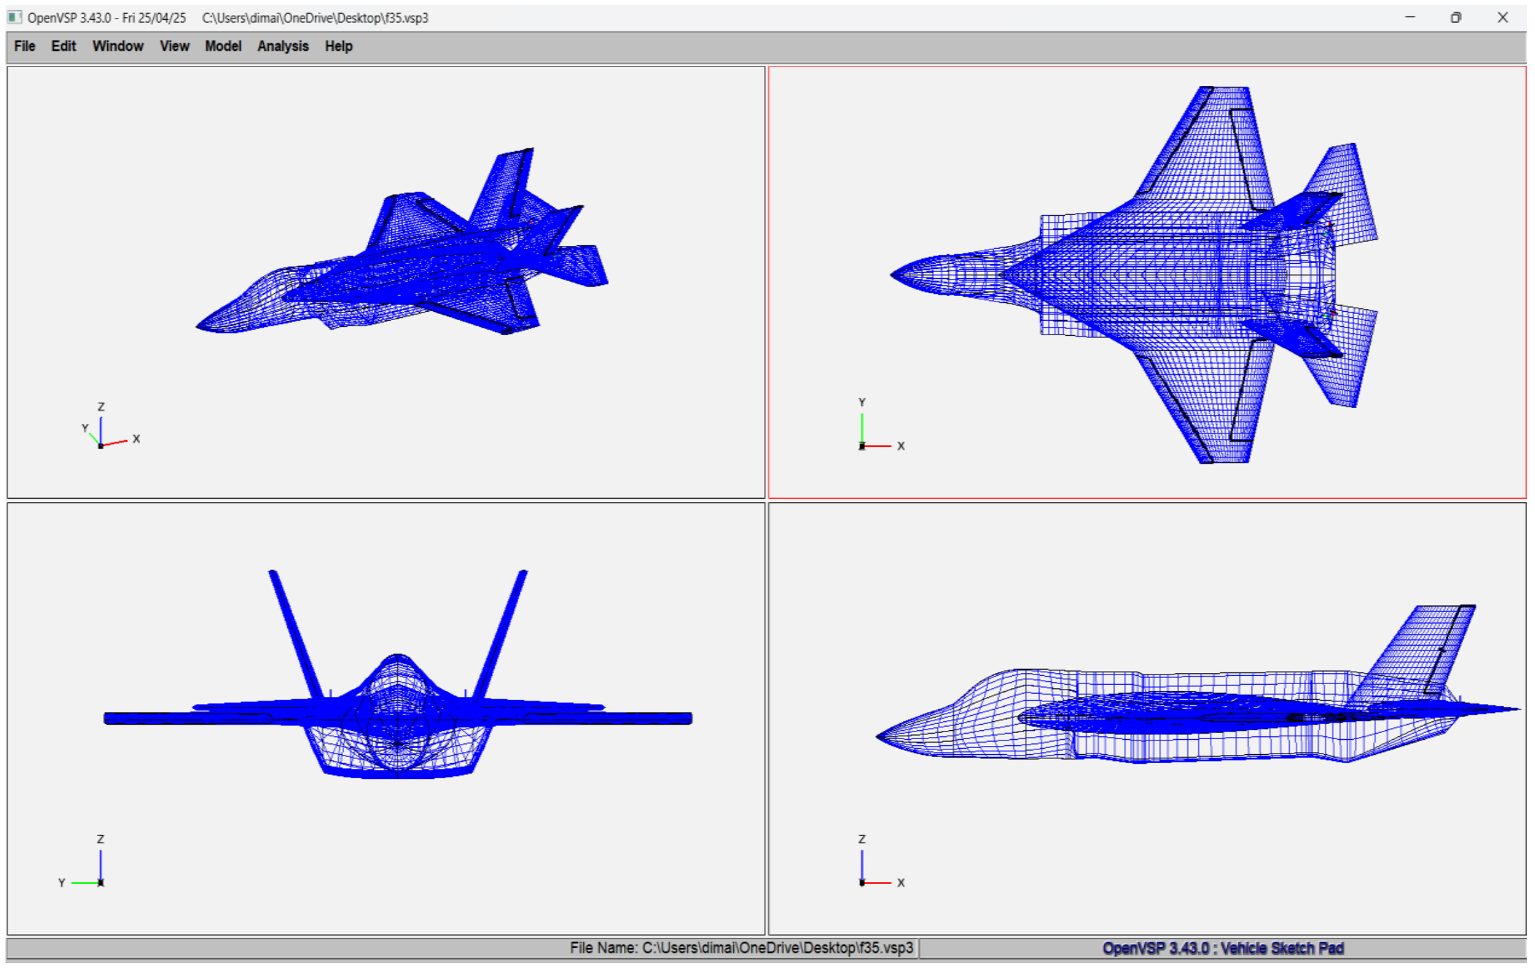Image resolution: width=1535 pixels, height=974 pixels.
Task: Open the Analysis menu
Action: click(x=282, y=46)
